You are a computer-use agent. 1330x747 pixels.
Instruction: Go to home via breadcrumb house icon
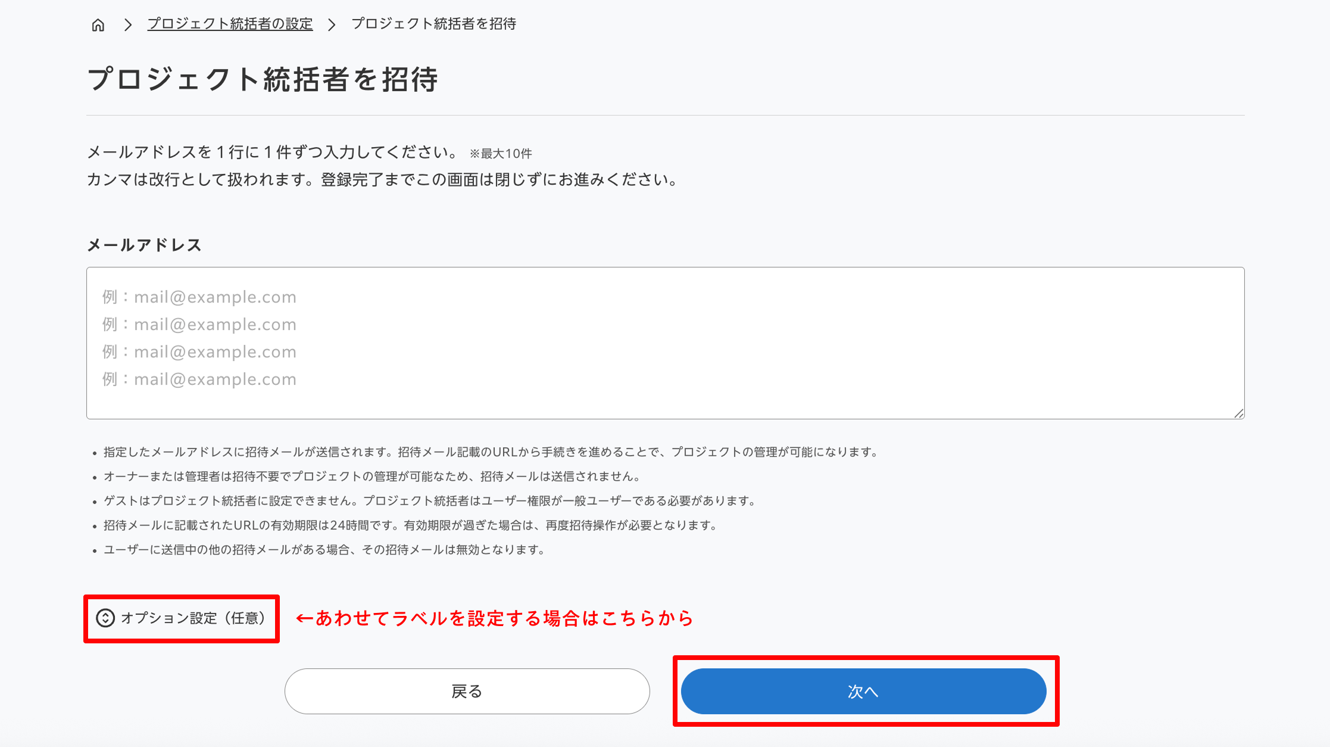tap(98, 24)
